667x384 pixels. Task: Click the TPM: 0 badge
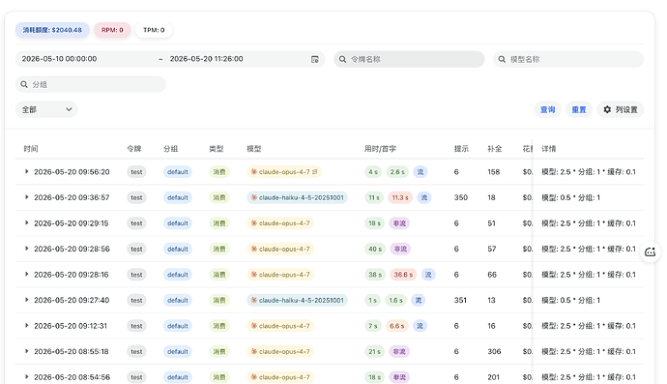pos(154,30)
